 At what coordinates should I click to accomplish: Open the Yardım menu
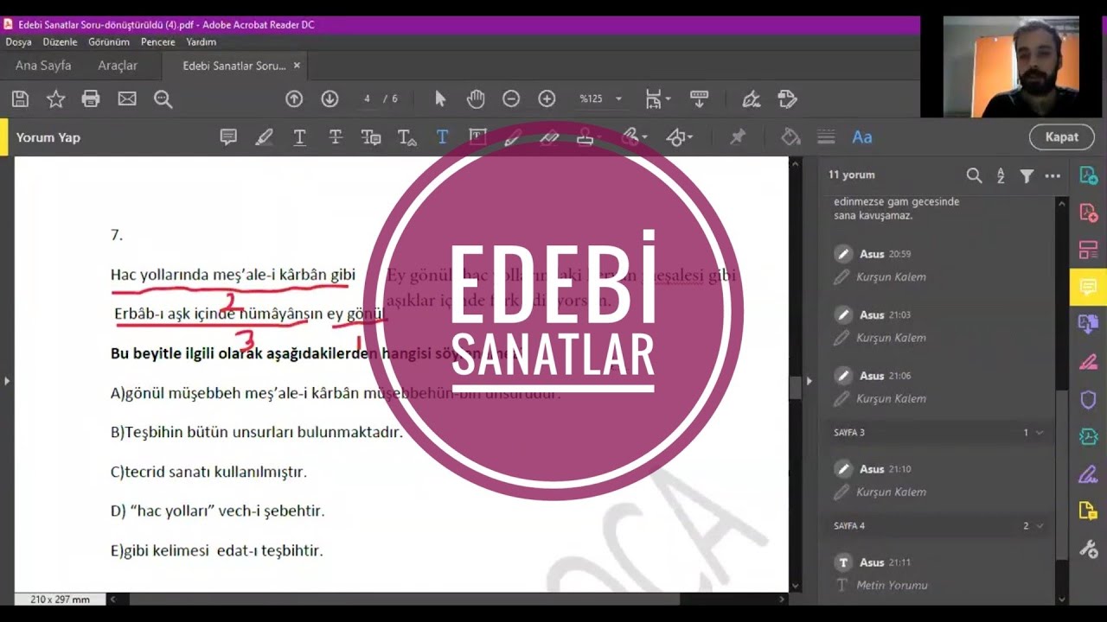pyautogui.click(x=202, y=41)
